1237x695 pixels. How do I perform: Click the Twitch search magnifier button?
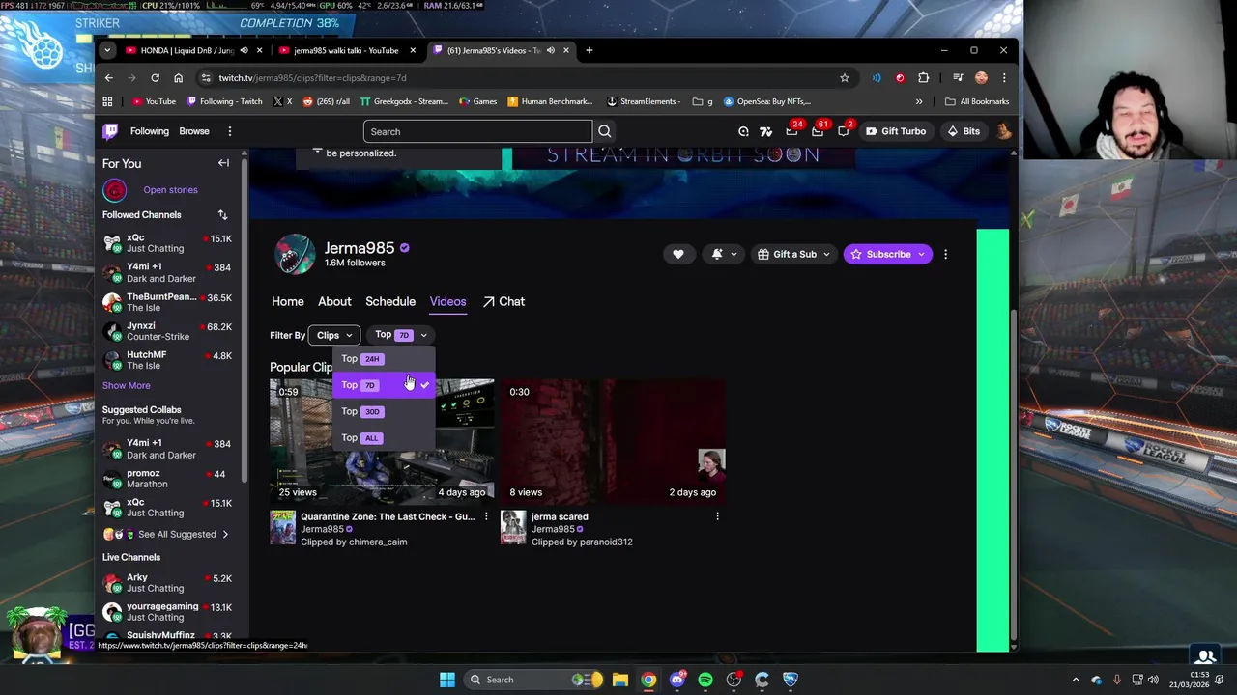604,131
